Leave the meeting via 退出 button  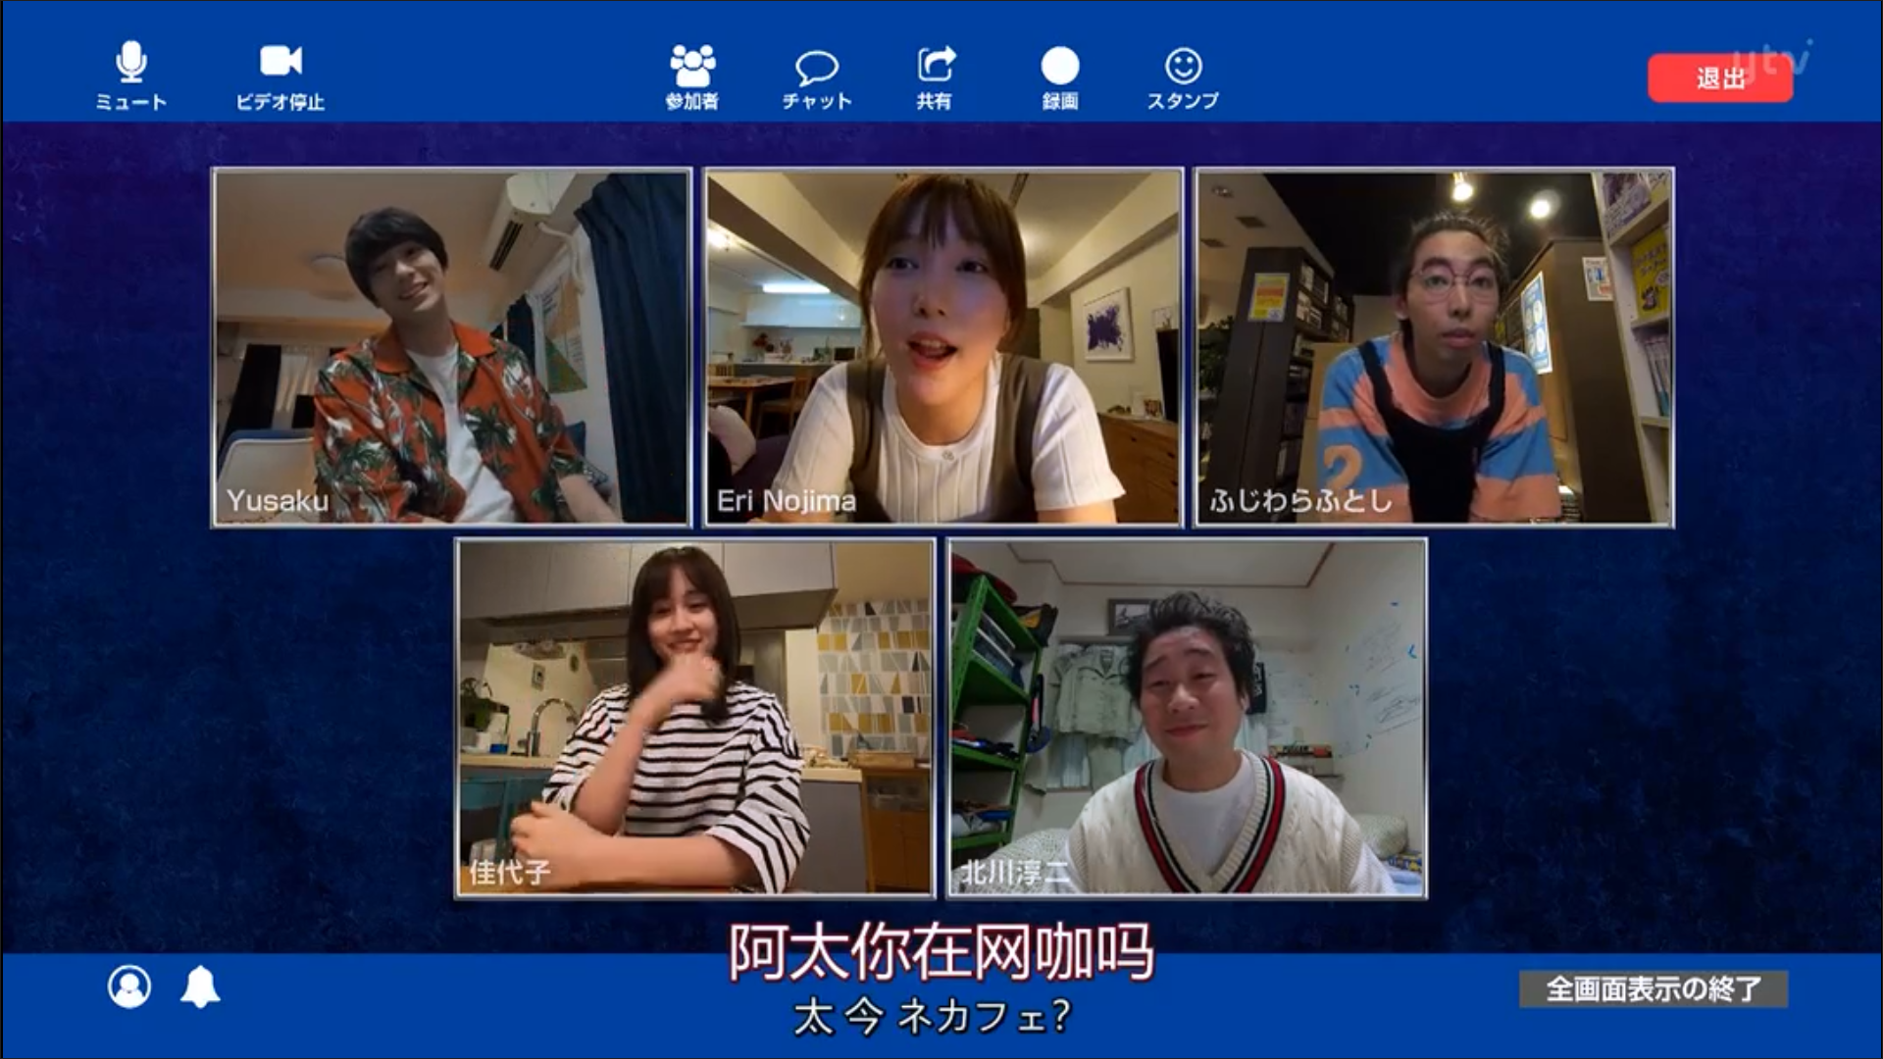click(1719, 78)
